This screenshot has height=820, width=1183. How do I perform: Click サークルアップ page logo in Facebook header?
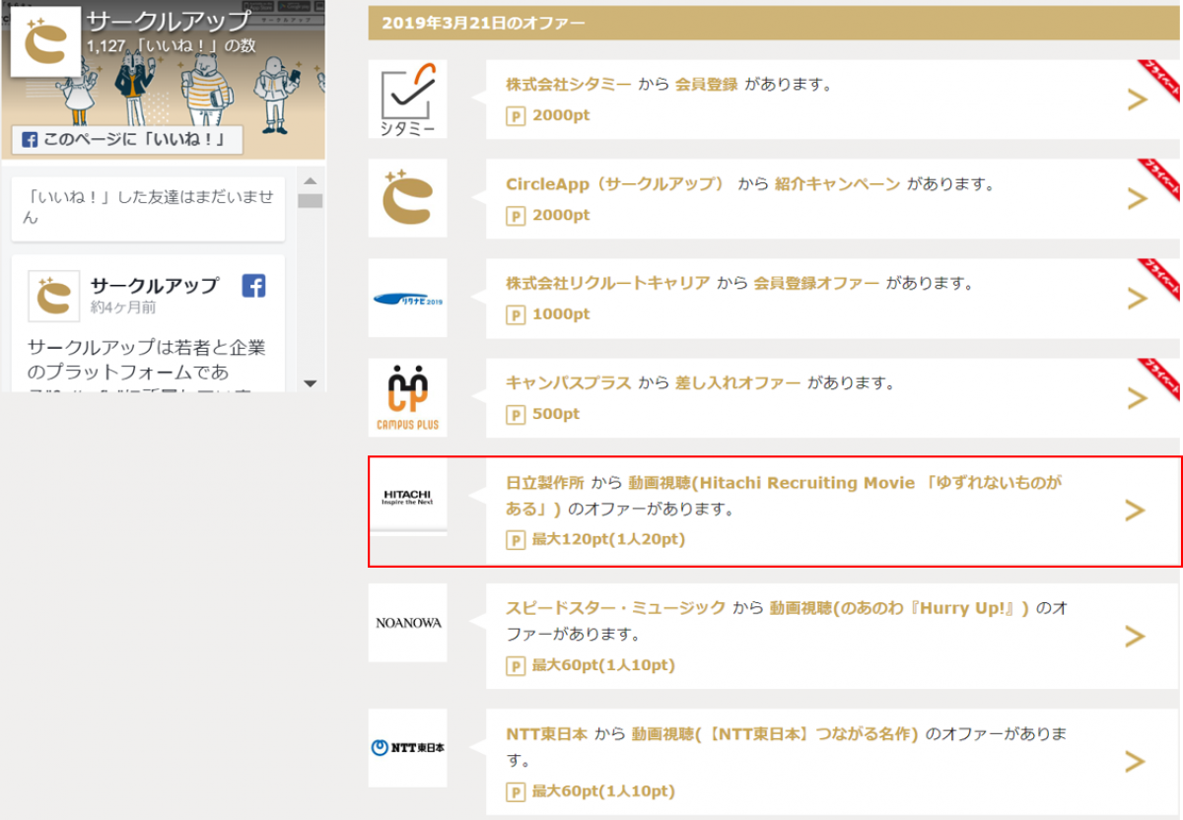(x=44, y=41)
